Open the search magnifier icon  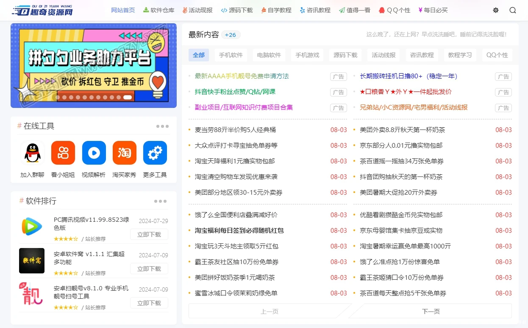pos(513,10)
